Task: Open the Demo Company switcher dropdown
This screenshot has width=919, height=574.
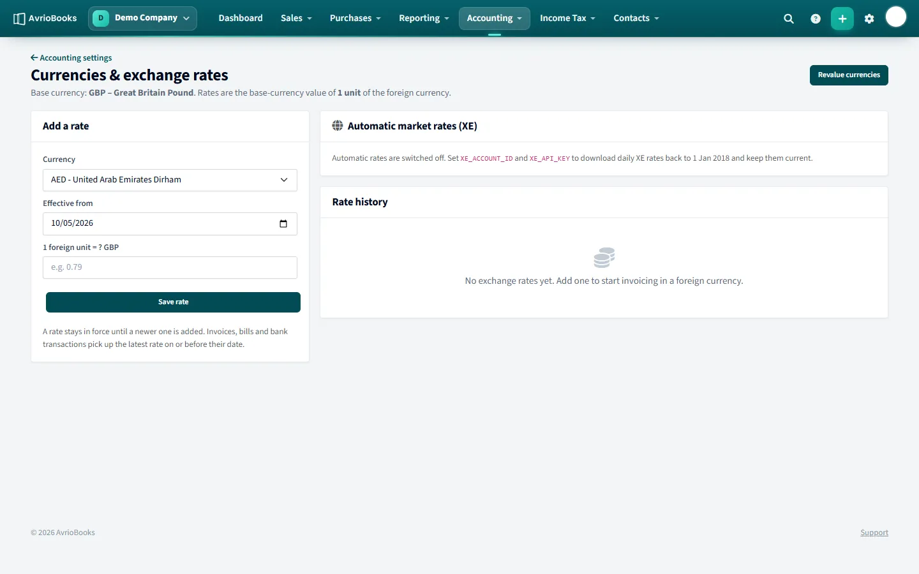Action: pos(142,18)
